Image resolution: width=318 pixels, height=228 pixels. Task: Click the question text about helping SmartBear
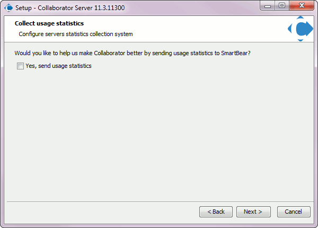(x=132, y=53)
